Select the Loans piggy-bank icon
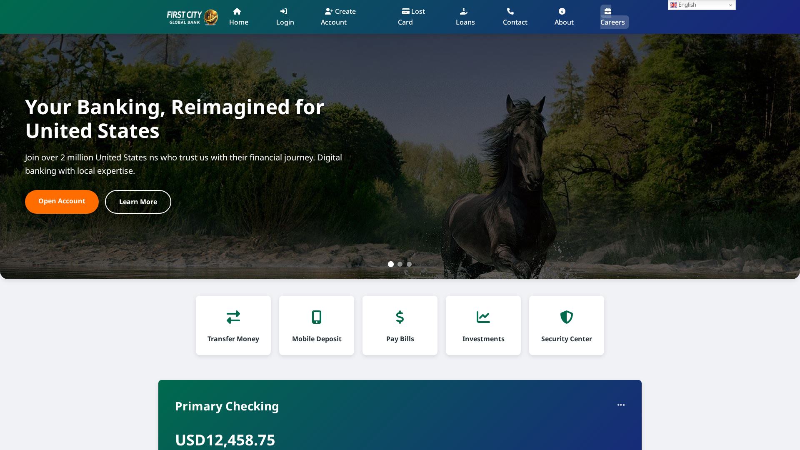The width and height of the screenshot is (800, 450). [x=464, y=11]
